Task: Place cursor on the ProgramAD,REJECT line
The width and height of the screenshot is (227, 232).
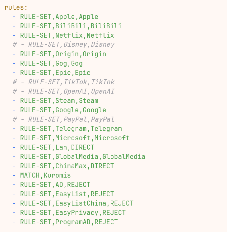Action: pos(65,222)
